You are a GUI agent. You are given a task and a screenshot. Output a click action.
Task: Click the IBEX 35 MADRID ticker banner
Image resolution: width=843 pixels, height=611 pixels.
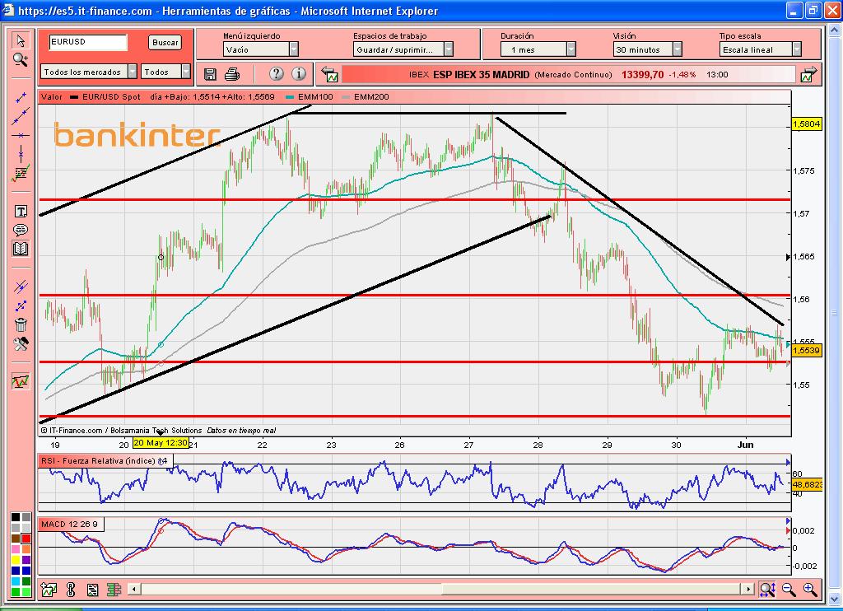(568, 74)
